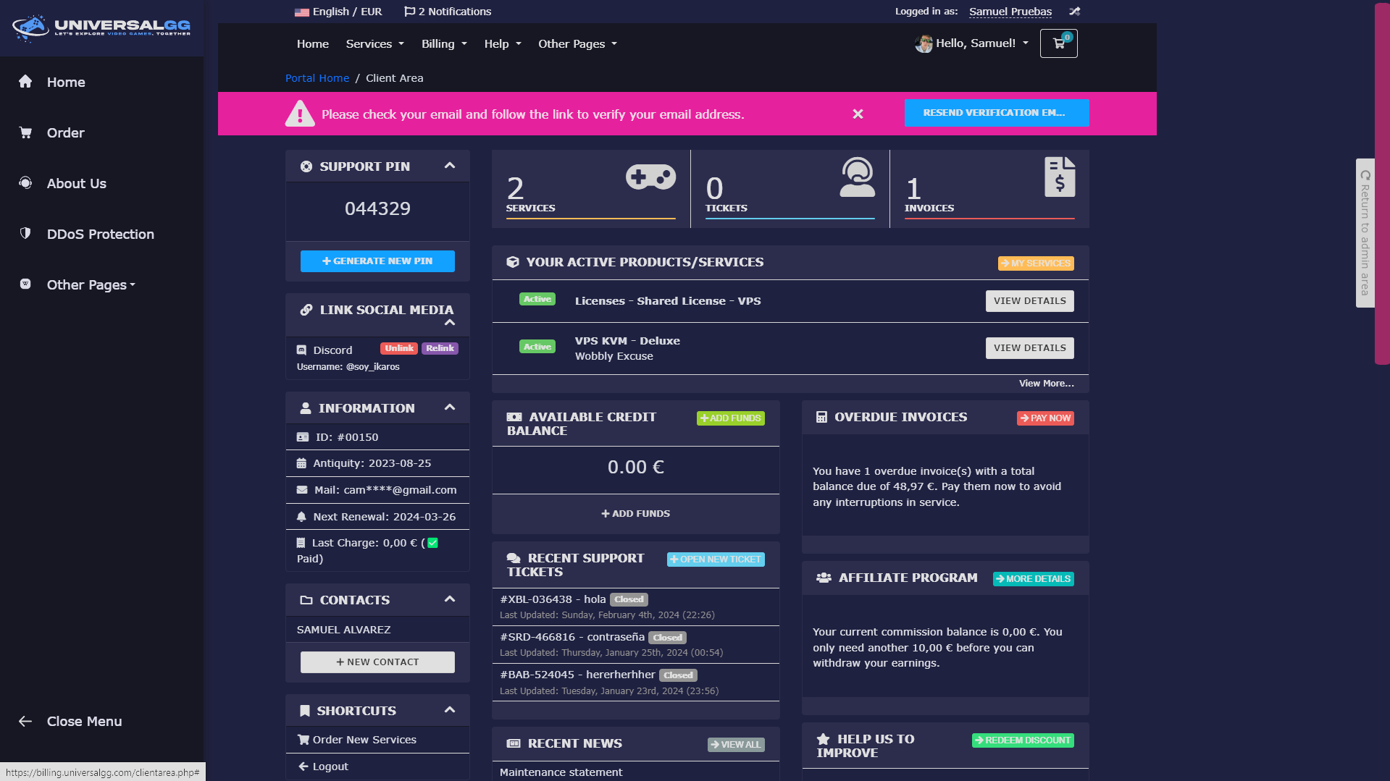The image size is (1390, 781).
Task: Click the notifications flag icon at the top
Action: pos(409,11)
